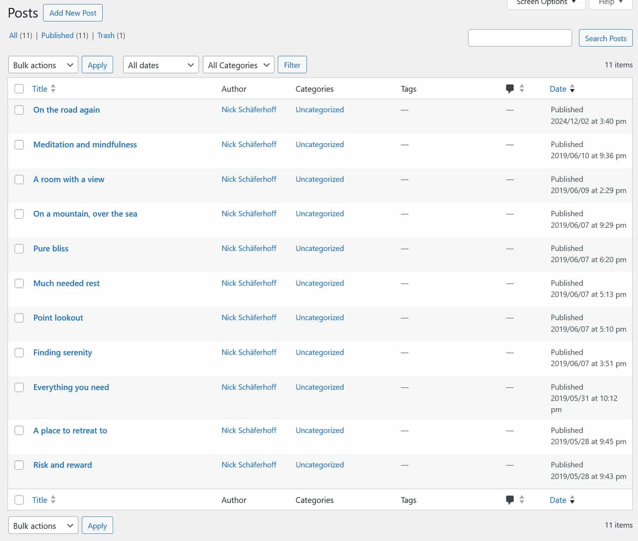
Task: Click the Title column header link
Action: coord(40,88)
